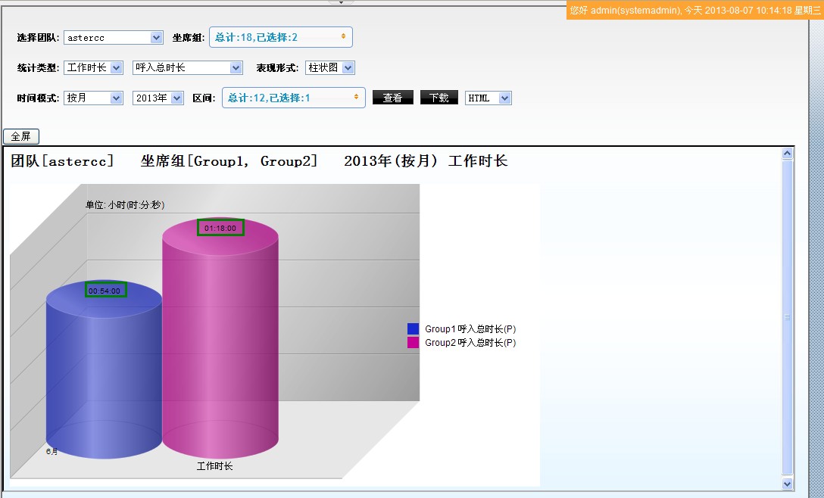Click the 查看 button

[x=392, y=98]
